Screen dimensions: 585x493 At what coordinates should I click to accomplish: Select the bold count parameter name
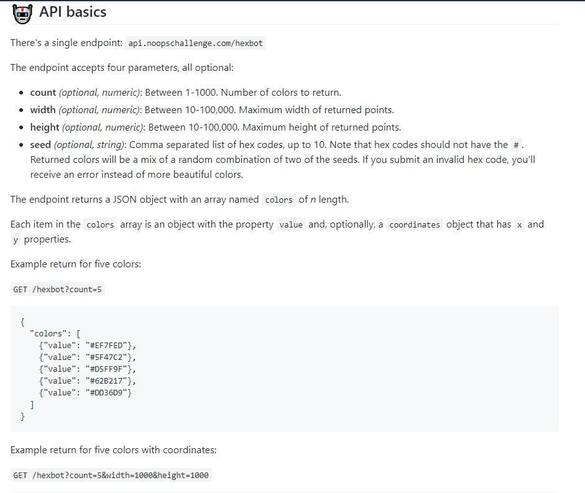click(x=43, y=93)
